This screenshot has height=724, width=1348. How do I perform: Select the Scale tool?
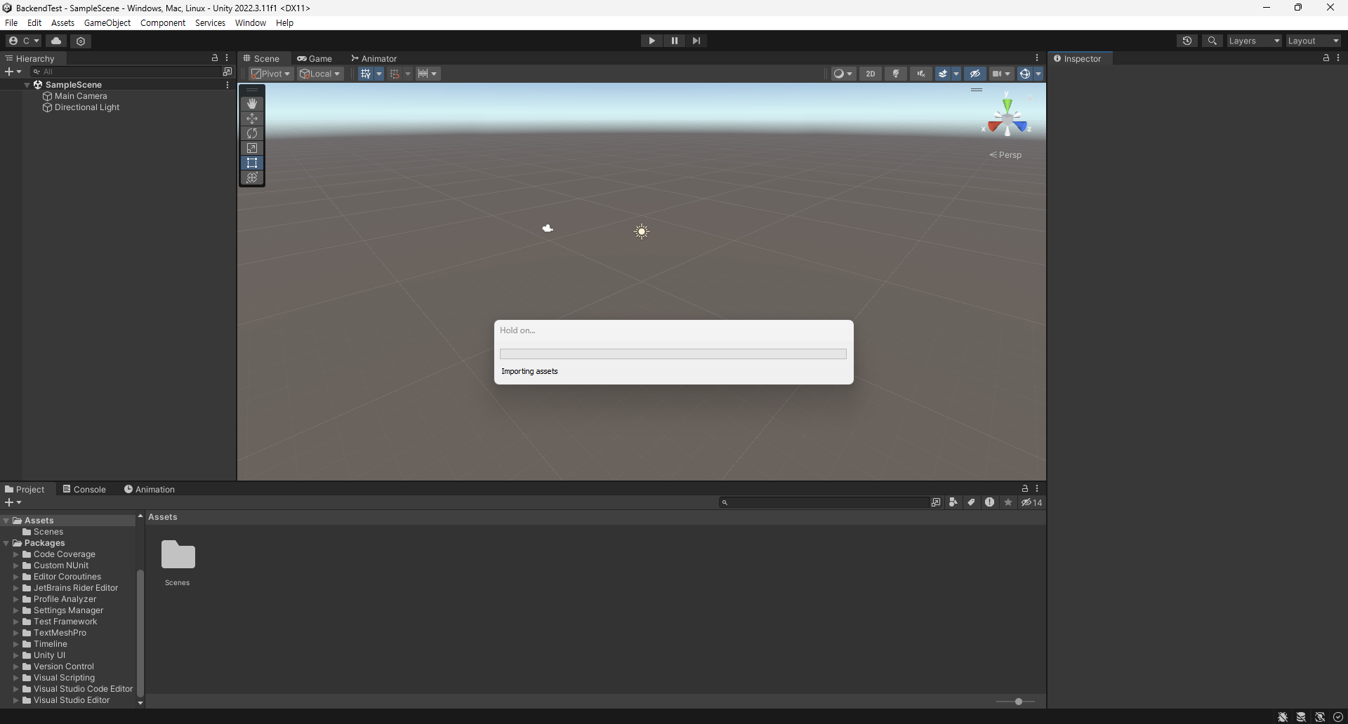pyautogui.click(x=252, y=148)
